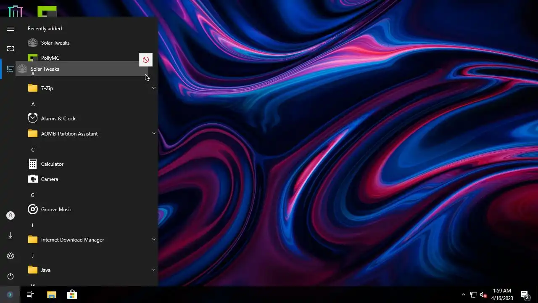Jump to letter A section header

33,104
